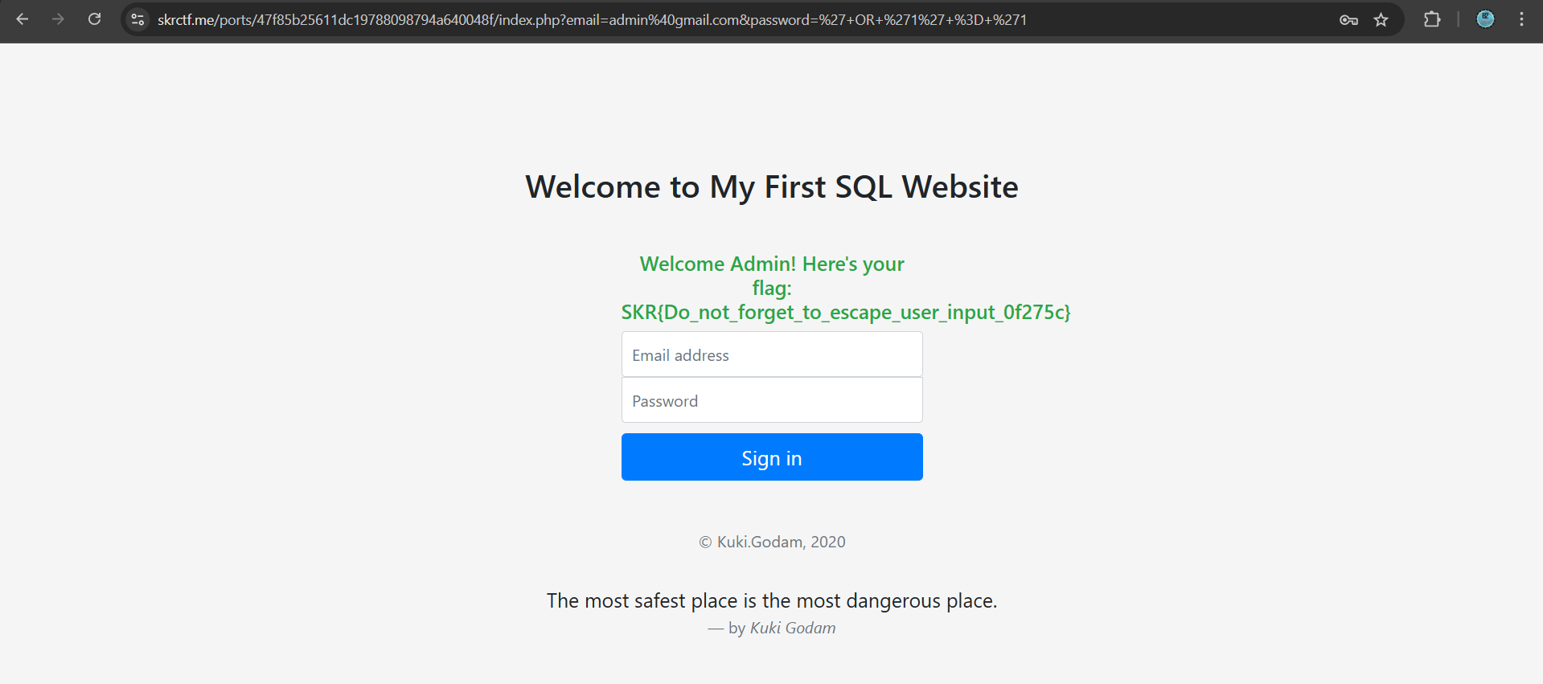Open the Chrome three-dot menu
This screenshot has height=684, width=1543.
coord(1521,19)
